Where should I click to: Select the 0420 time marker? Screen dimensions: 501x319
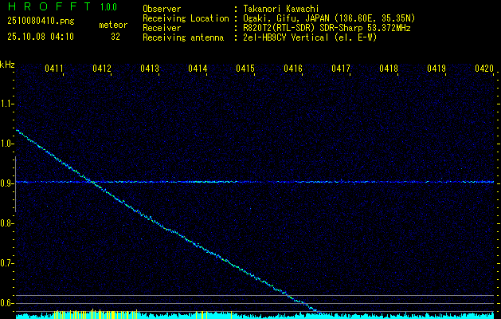pyautogui.click(x=483, y=69)
